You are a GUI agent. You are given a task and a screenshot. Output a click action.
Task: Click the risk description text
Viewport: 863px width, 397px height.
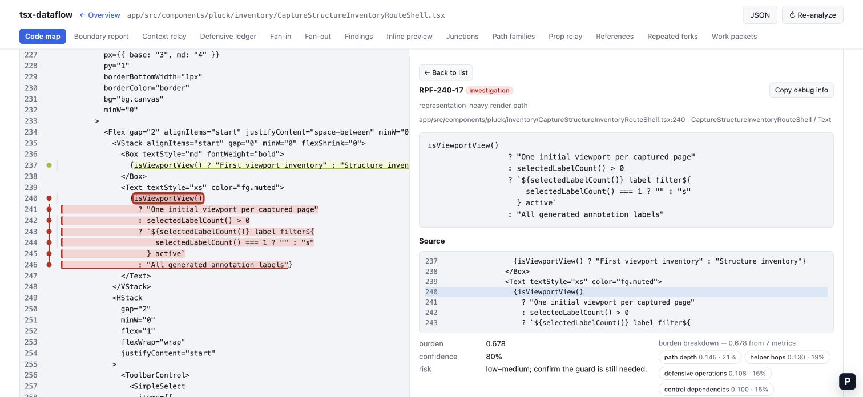click(566, 369)
